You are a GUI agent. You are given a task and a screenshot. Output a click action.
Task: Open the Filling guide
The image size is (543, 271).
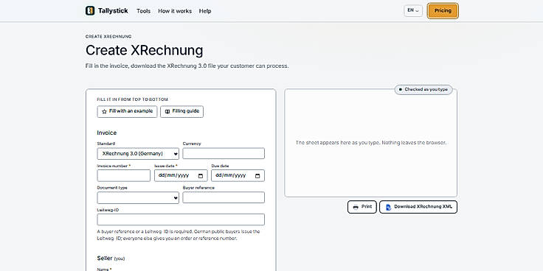coord(181,112)
